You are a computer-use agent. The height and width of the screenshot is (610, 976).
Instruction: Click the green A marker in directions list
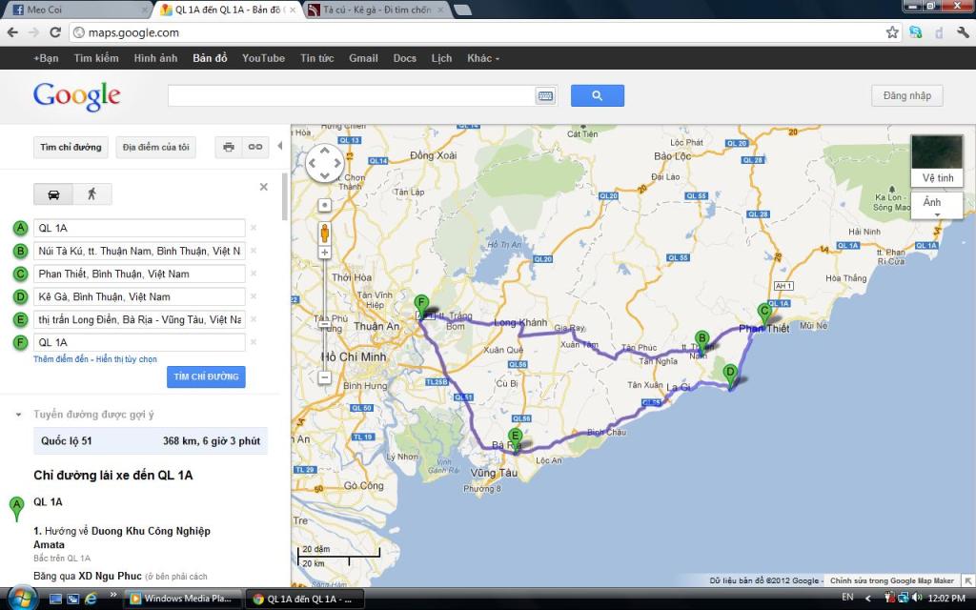coord(17,509)
